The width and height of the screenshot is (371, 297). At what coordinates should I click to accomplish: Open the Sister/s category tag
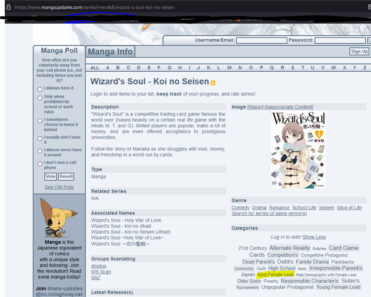(351, 281)
